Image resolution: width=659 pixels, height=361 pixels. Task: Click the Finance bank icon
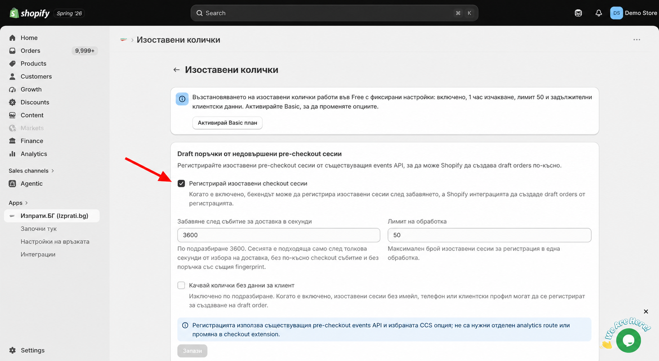coord(12,141)
